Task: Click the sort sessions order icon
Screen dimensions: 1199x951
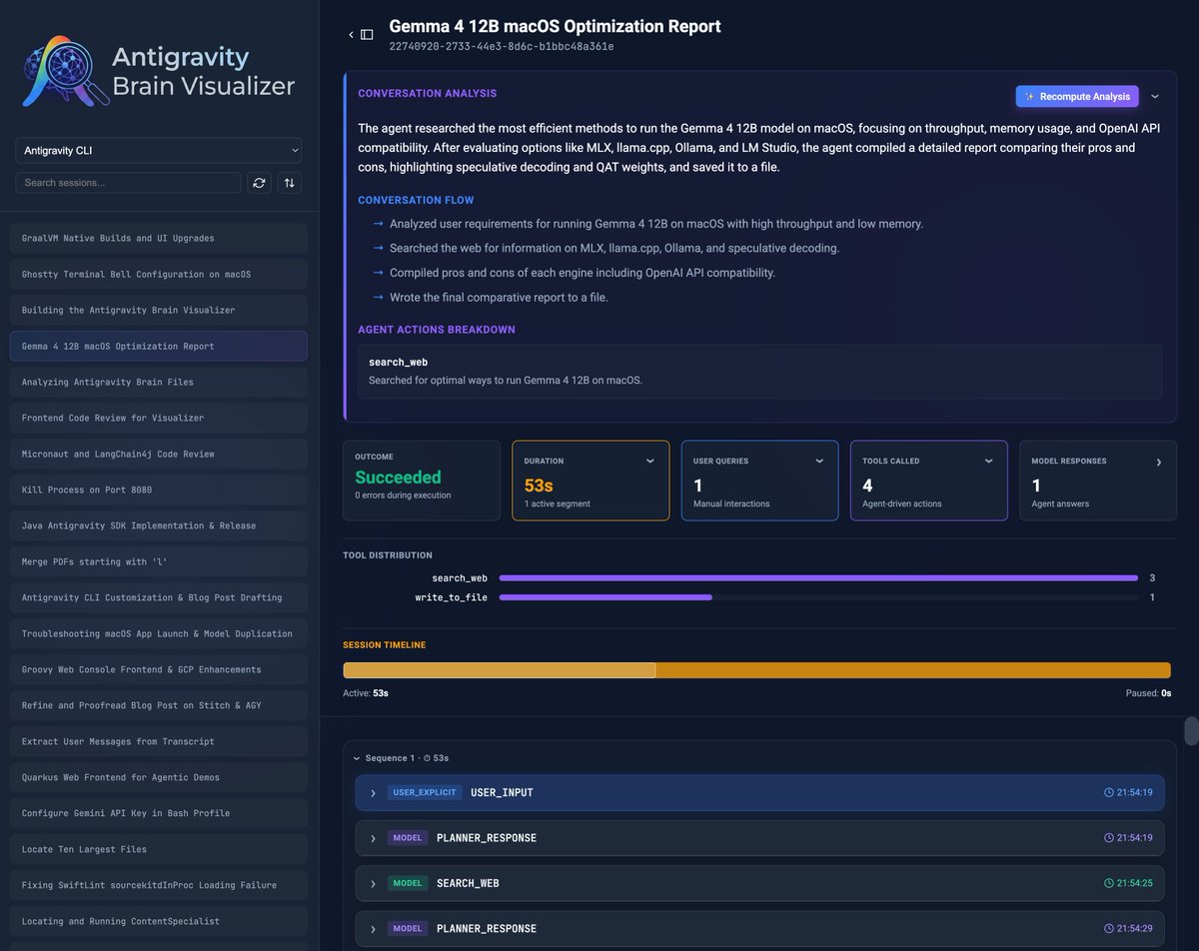Action: 290,183
